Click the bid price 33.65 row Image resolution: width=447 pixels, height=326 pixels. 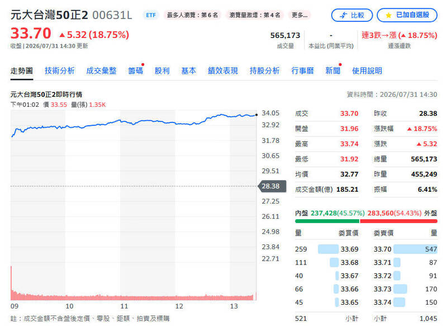327,303
